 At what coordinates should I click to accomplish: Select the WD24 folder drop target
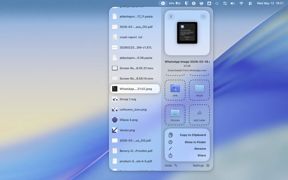[199, 90]
